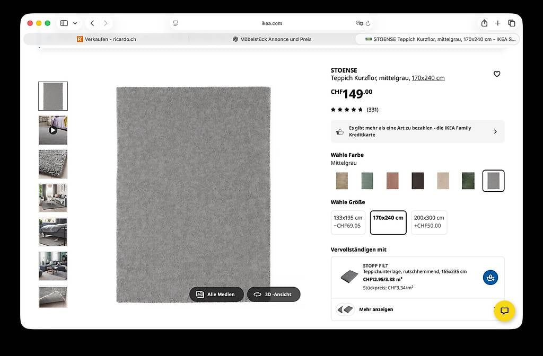Open a new tab with plus icon
543x356 pixels.
point(497,23)
